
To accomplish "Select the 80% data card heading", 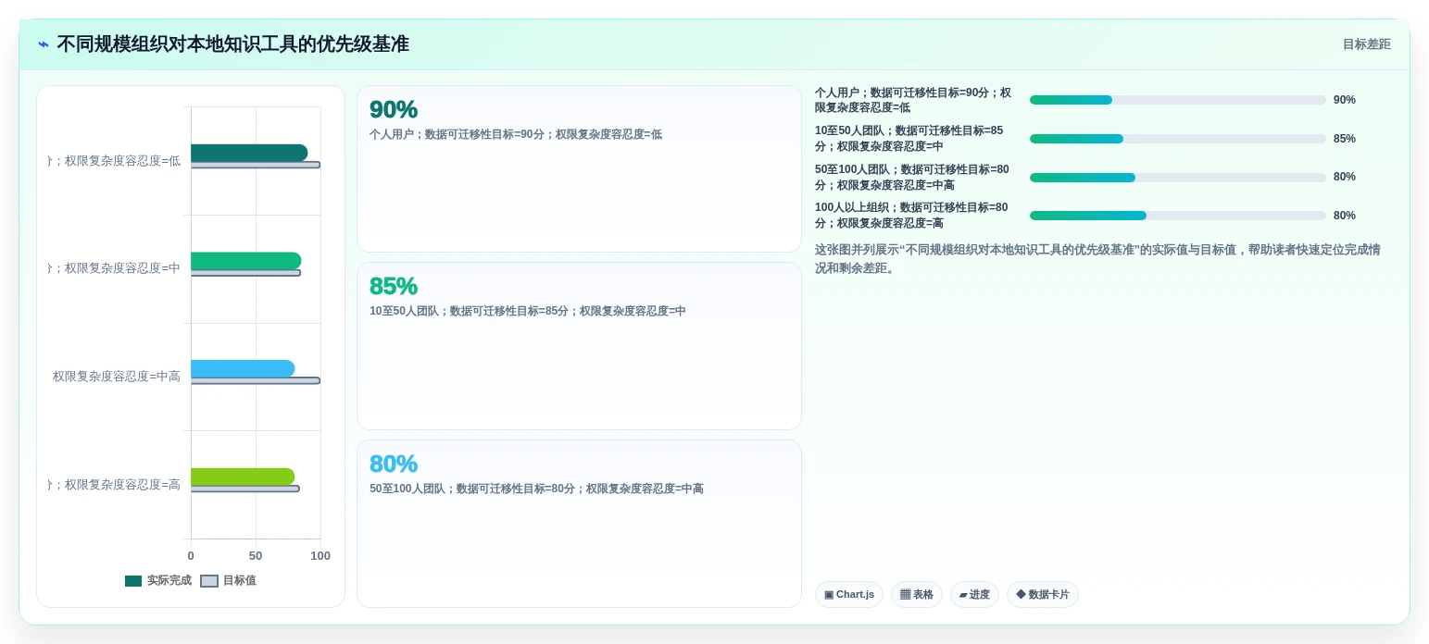I will coord(394,464).
